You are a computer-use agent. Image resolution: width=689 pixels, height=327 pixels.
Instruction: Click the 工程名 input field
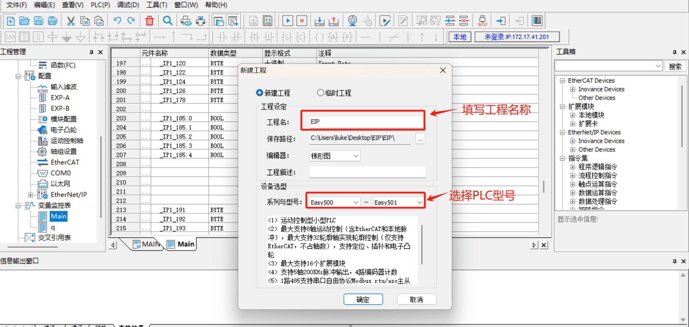point(366,121)
